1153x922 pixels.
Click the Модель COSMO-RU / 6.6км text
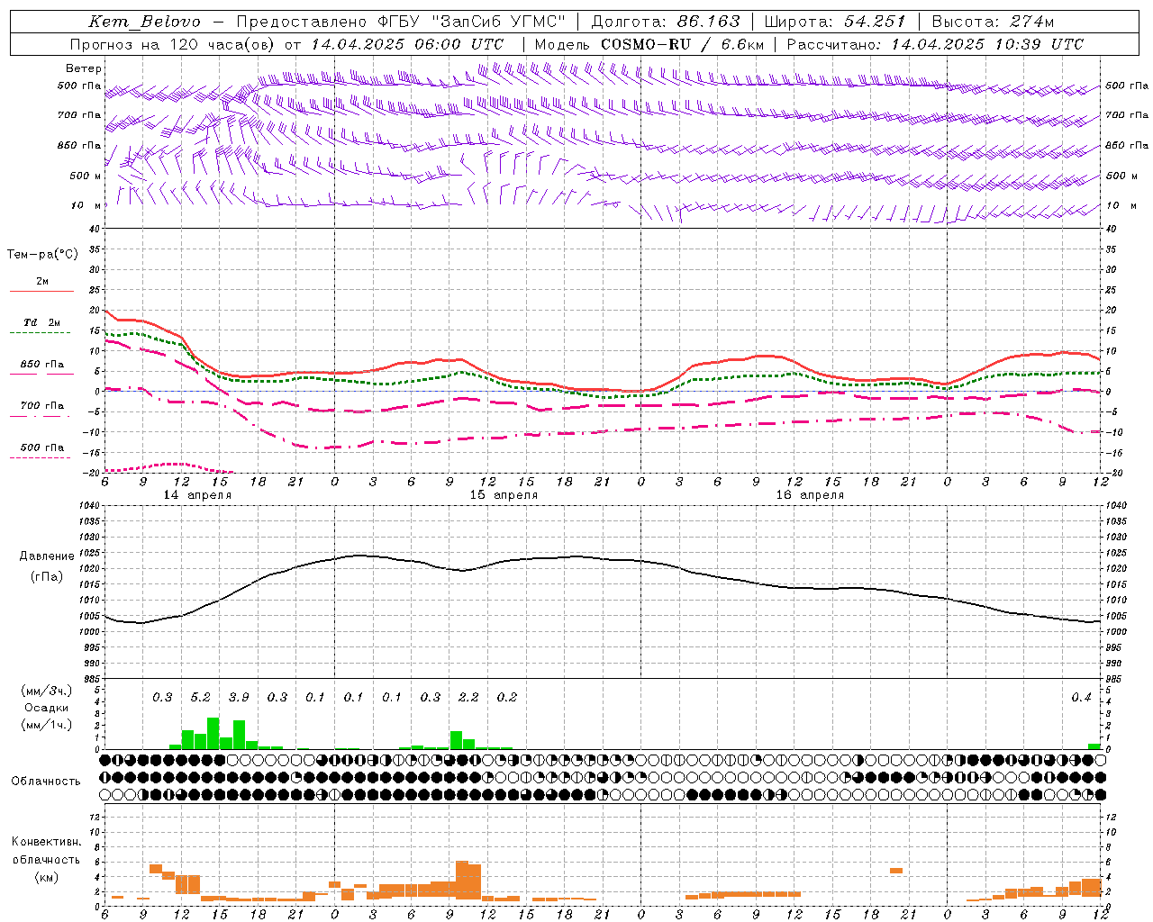pos(649,44)
